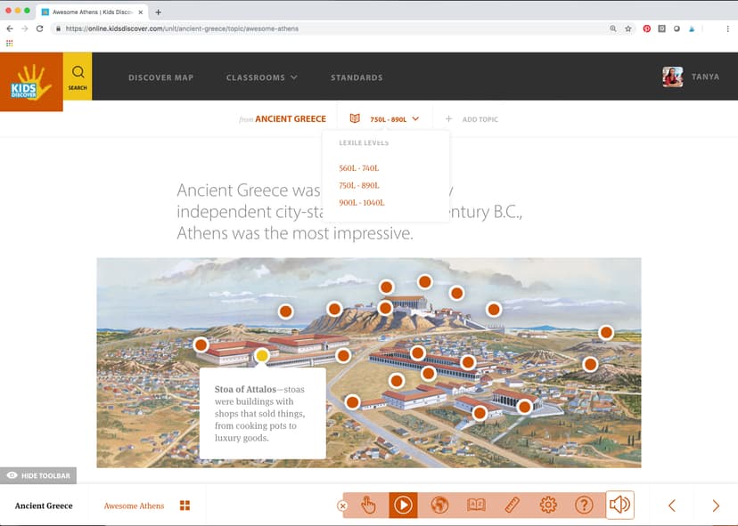
Task: Open the gear settings in bottom toolbar
Action: pos(548,506)
